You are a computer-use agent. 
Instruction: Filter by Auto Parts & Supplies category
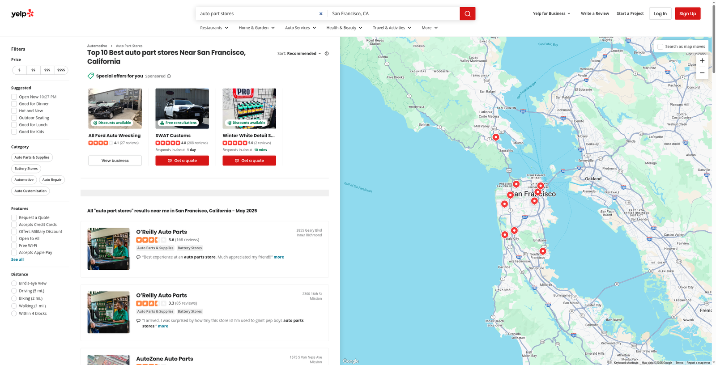click(x=32, y=157)
